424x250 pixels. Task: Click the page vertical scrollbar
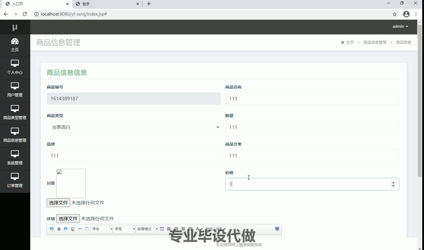coord(420,101)
